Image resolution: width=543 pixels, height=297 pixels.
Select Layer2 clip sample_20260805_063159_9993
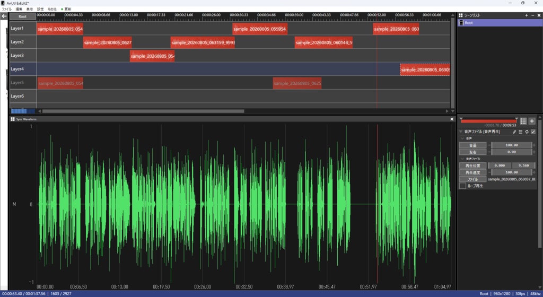[x=203, y=42]
